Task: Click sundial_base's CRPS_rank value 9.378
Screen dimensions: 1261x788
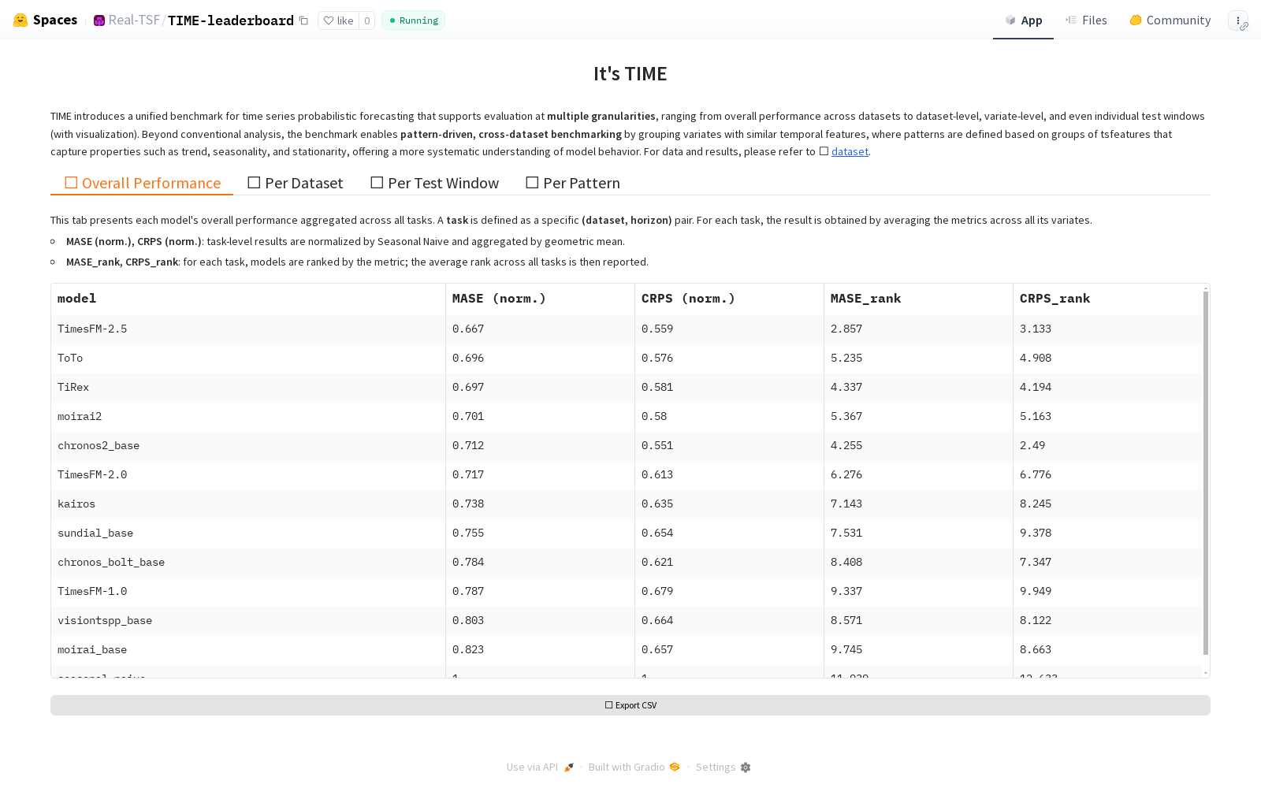Action: pyautogui.click(x=1107, y=533)
